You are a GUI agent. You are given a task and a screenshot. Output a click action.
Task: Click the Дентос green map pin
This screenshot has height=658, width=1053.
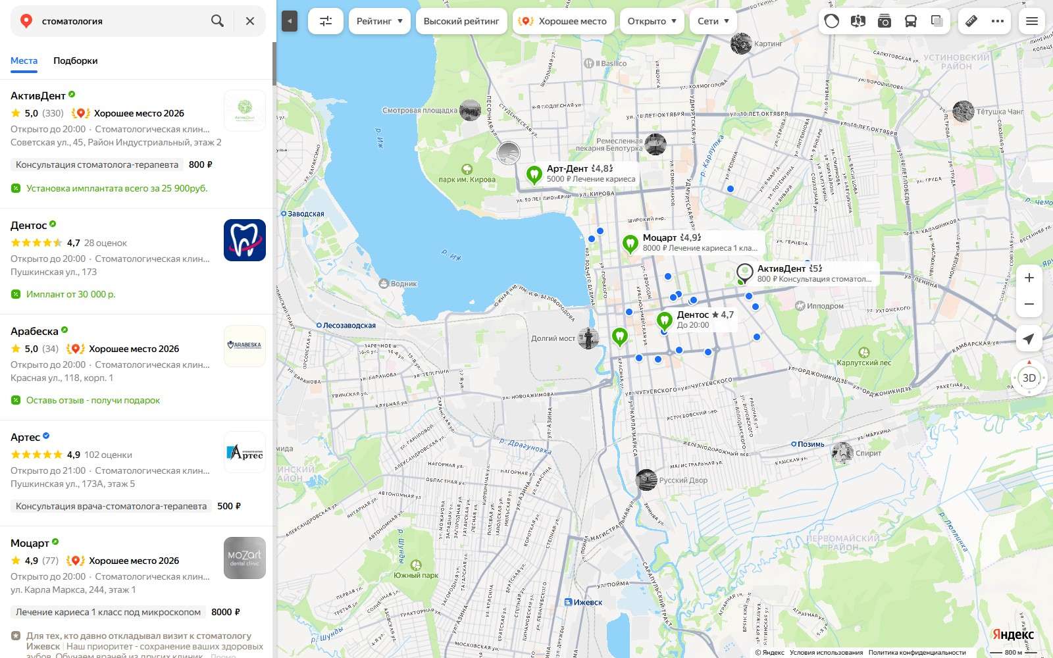pyautogui.click(x=665, y=320)
